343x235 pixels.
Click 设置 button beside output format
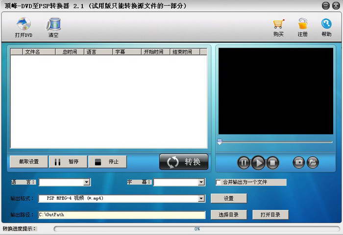[x=229, y=198]
